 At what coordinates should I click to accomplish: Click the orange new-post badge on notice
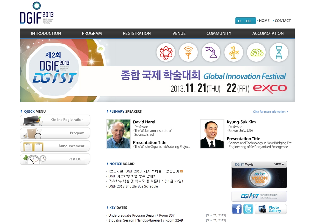182,171
